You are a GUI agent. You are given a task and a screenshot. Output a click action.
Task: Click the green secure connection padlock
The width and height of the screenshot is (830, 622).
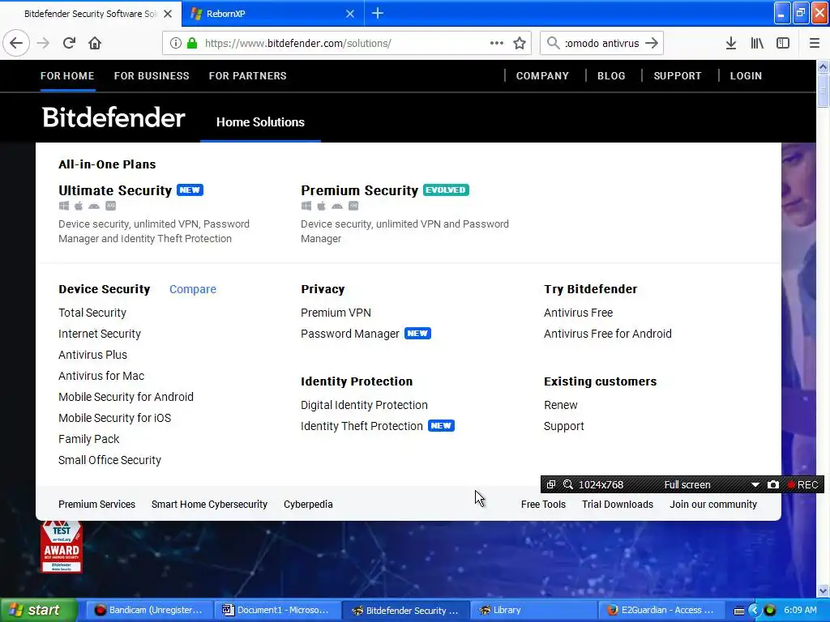191,43
